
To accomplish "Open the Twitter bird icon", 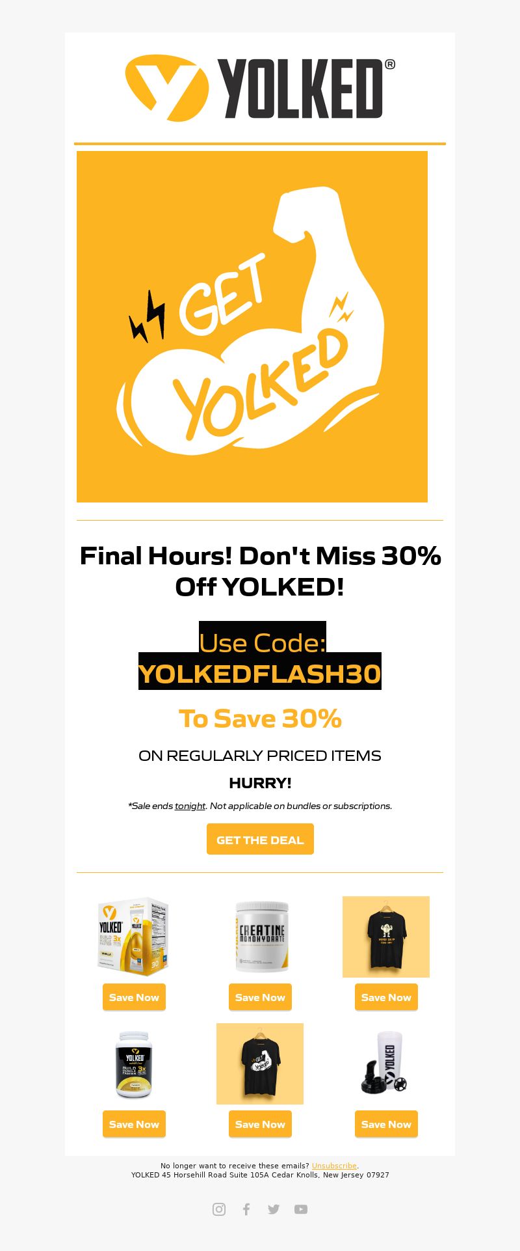I will point(274,1209).
